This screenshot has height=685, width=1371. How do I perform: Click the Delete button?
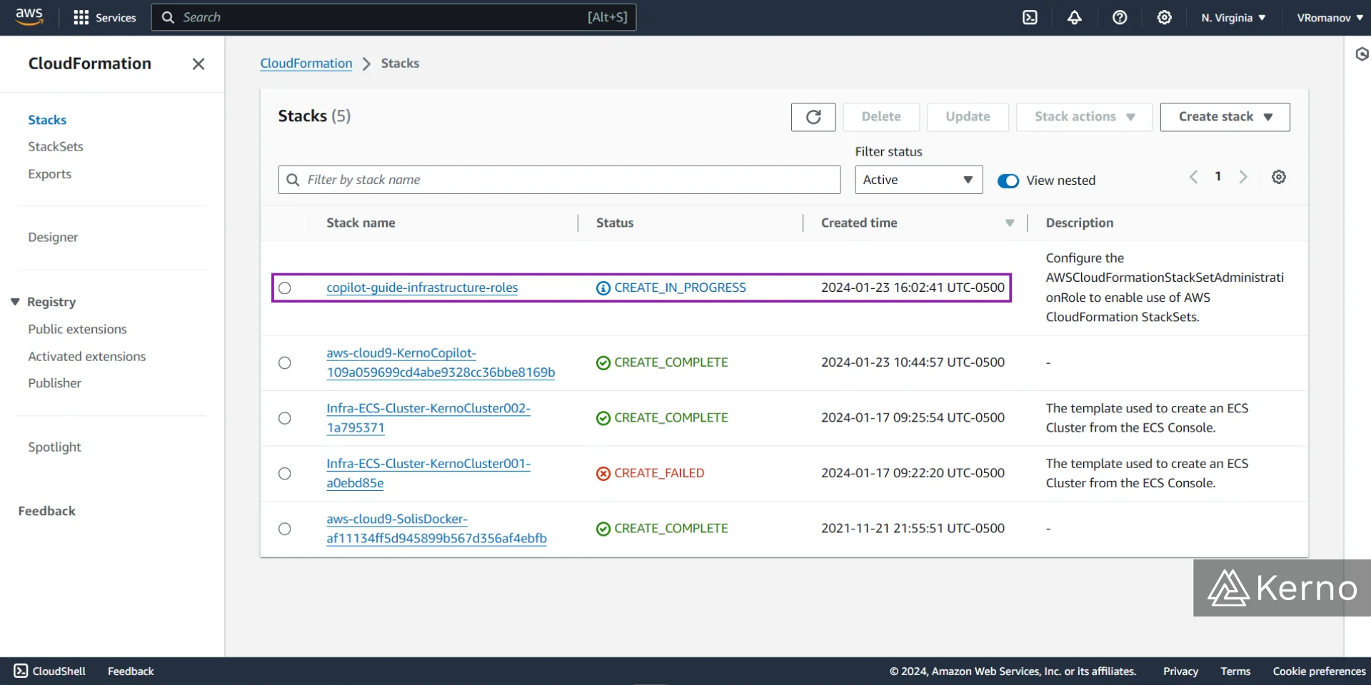[881, 117]
